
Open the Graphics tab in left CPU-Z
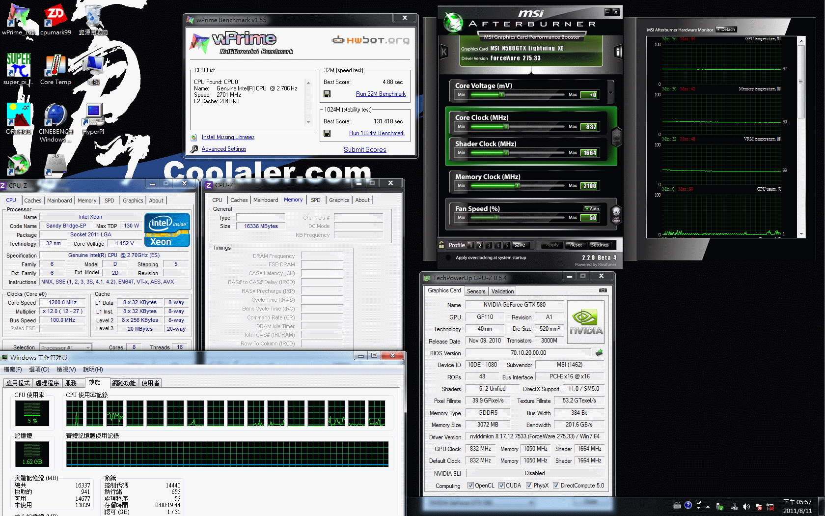pos(133,201)
